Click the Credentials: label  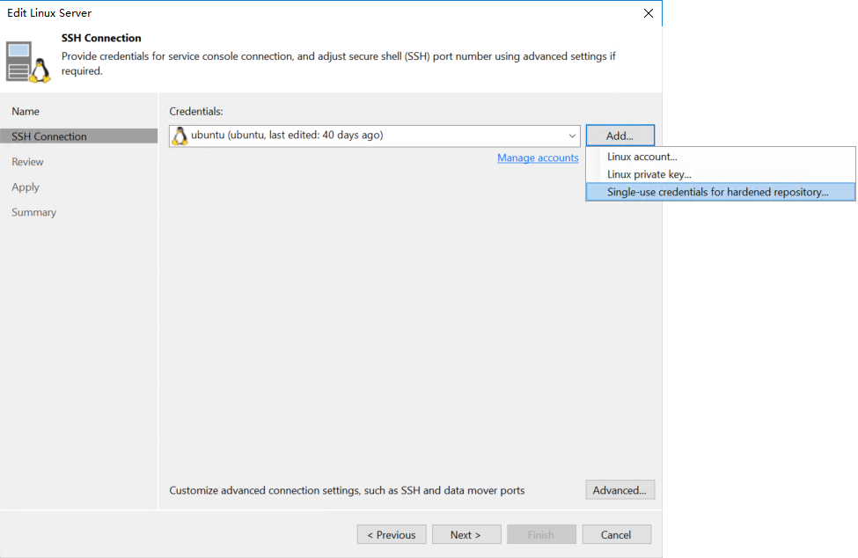(x=196, y=111)
